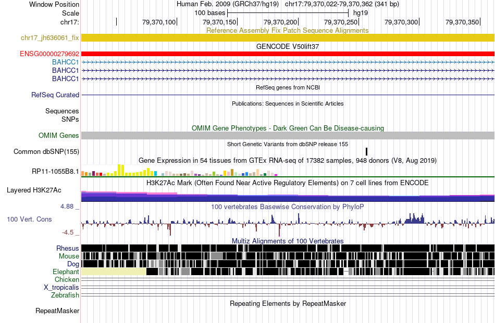
Task: Open the GTEx Gene Expression track title
Action: tap(288, 160)
